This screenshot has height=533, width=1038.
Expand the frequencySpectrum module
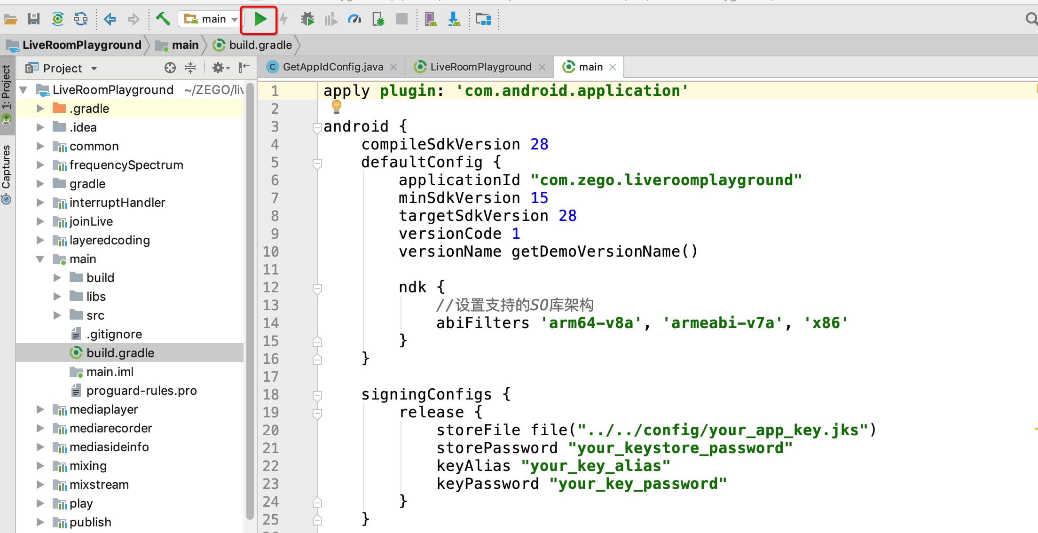40,165
